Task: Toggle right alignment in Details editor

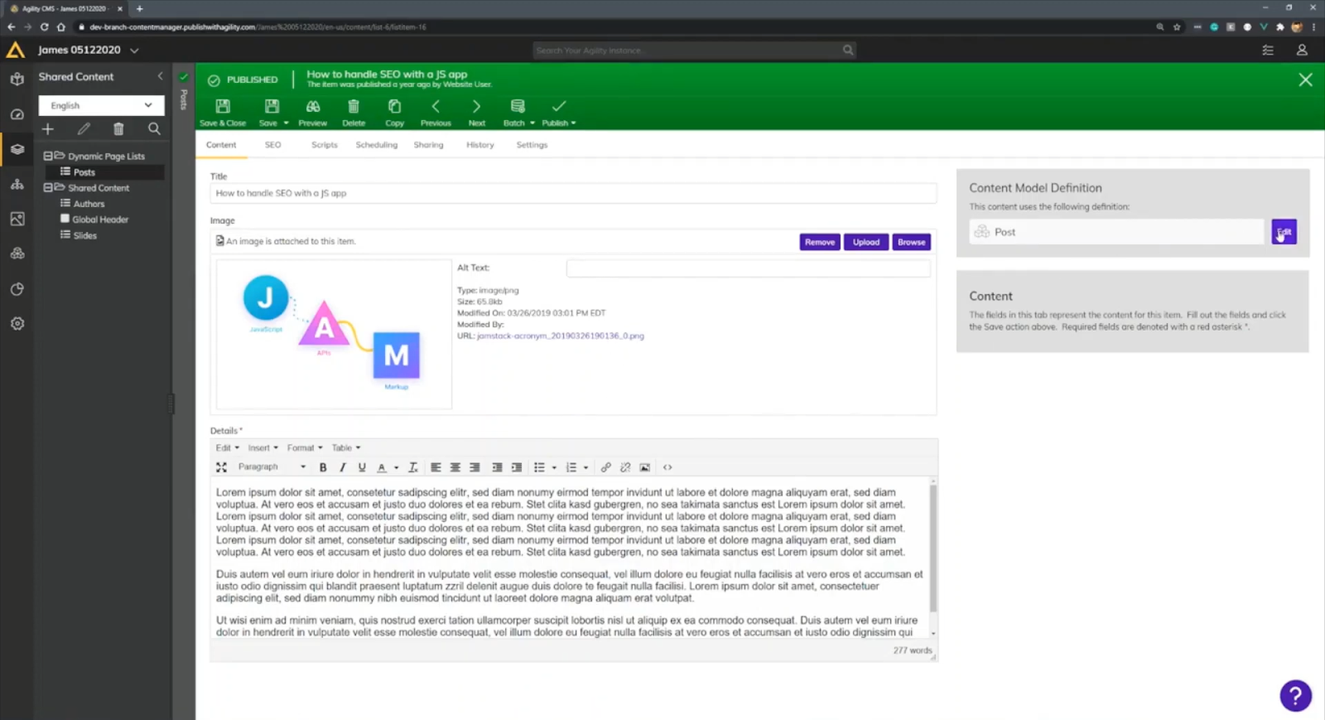Action: pos(475,467)
